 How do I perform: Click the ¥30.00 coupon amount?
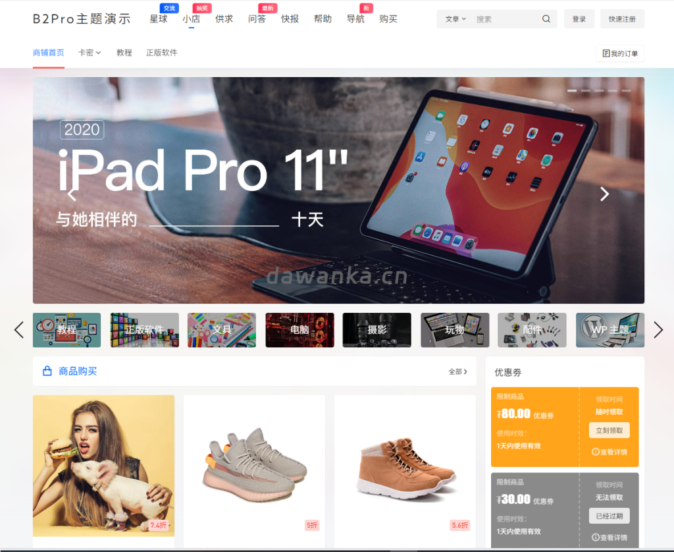coord(513,499)
